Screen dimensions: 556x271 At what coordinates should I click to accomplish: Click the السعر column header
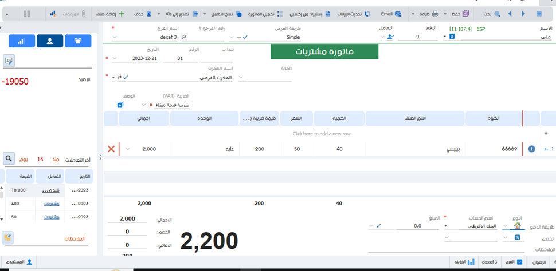point(296,118)
